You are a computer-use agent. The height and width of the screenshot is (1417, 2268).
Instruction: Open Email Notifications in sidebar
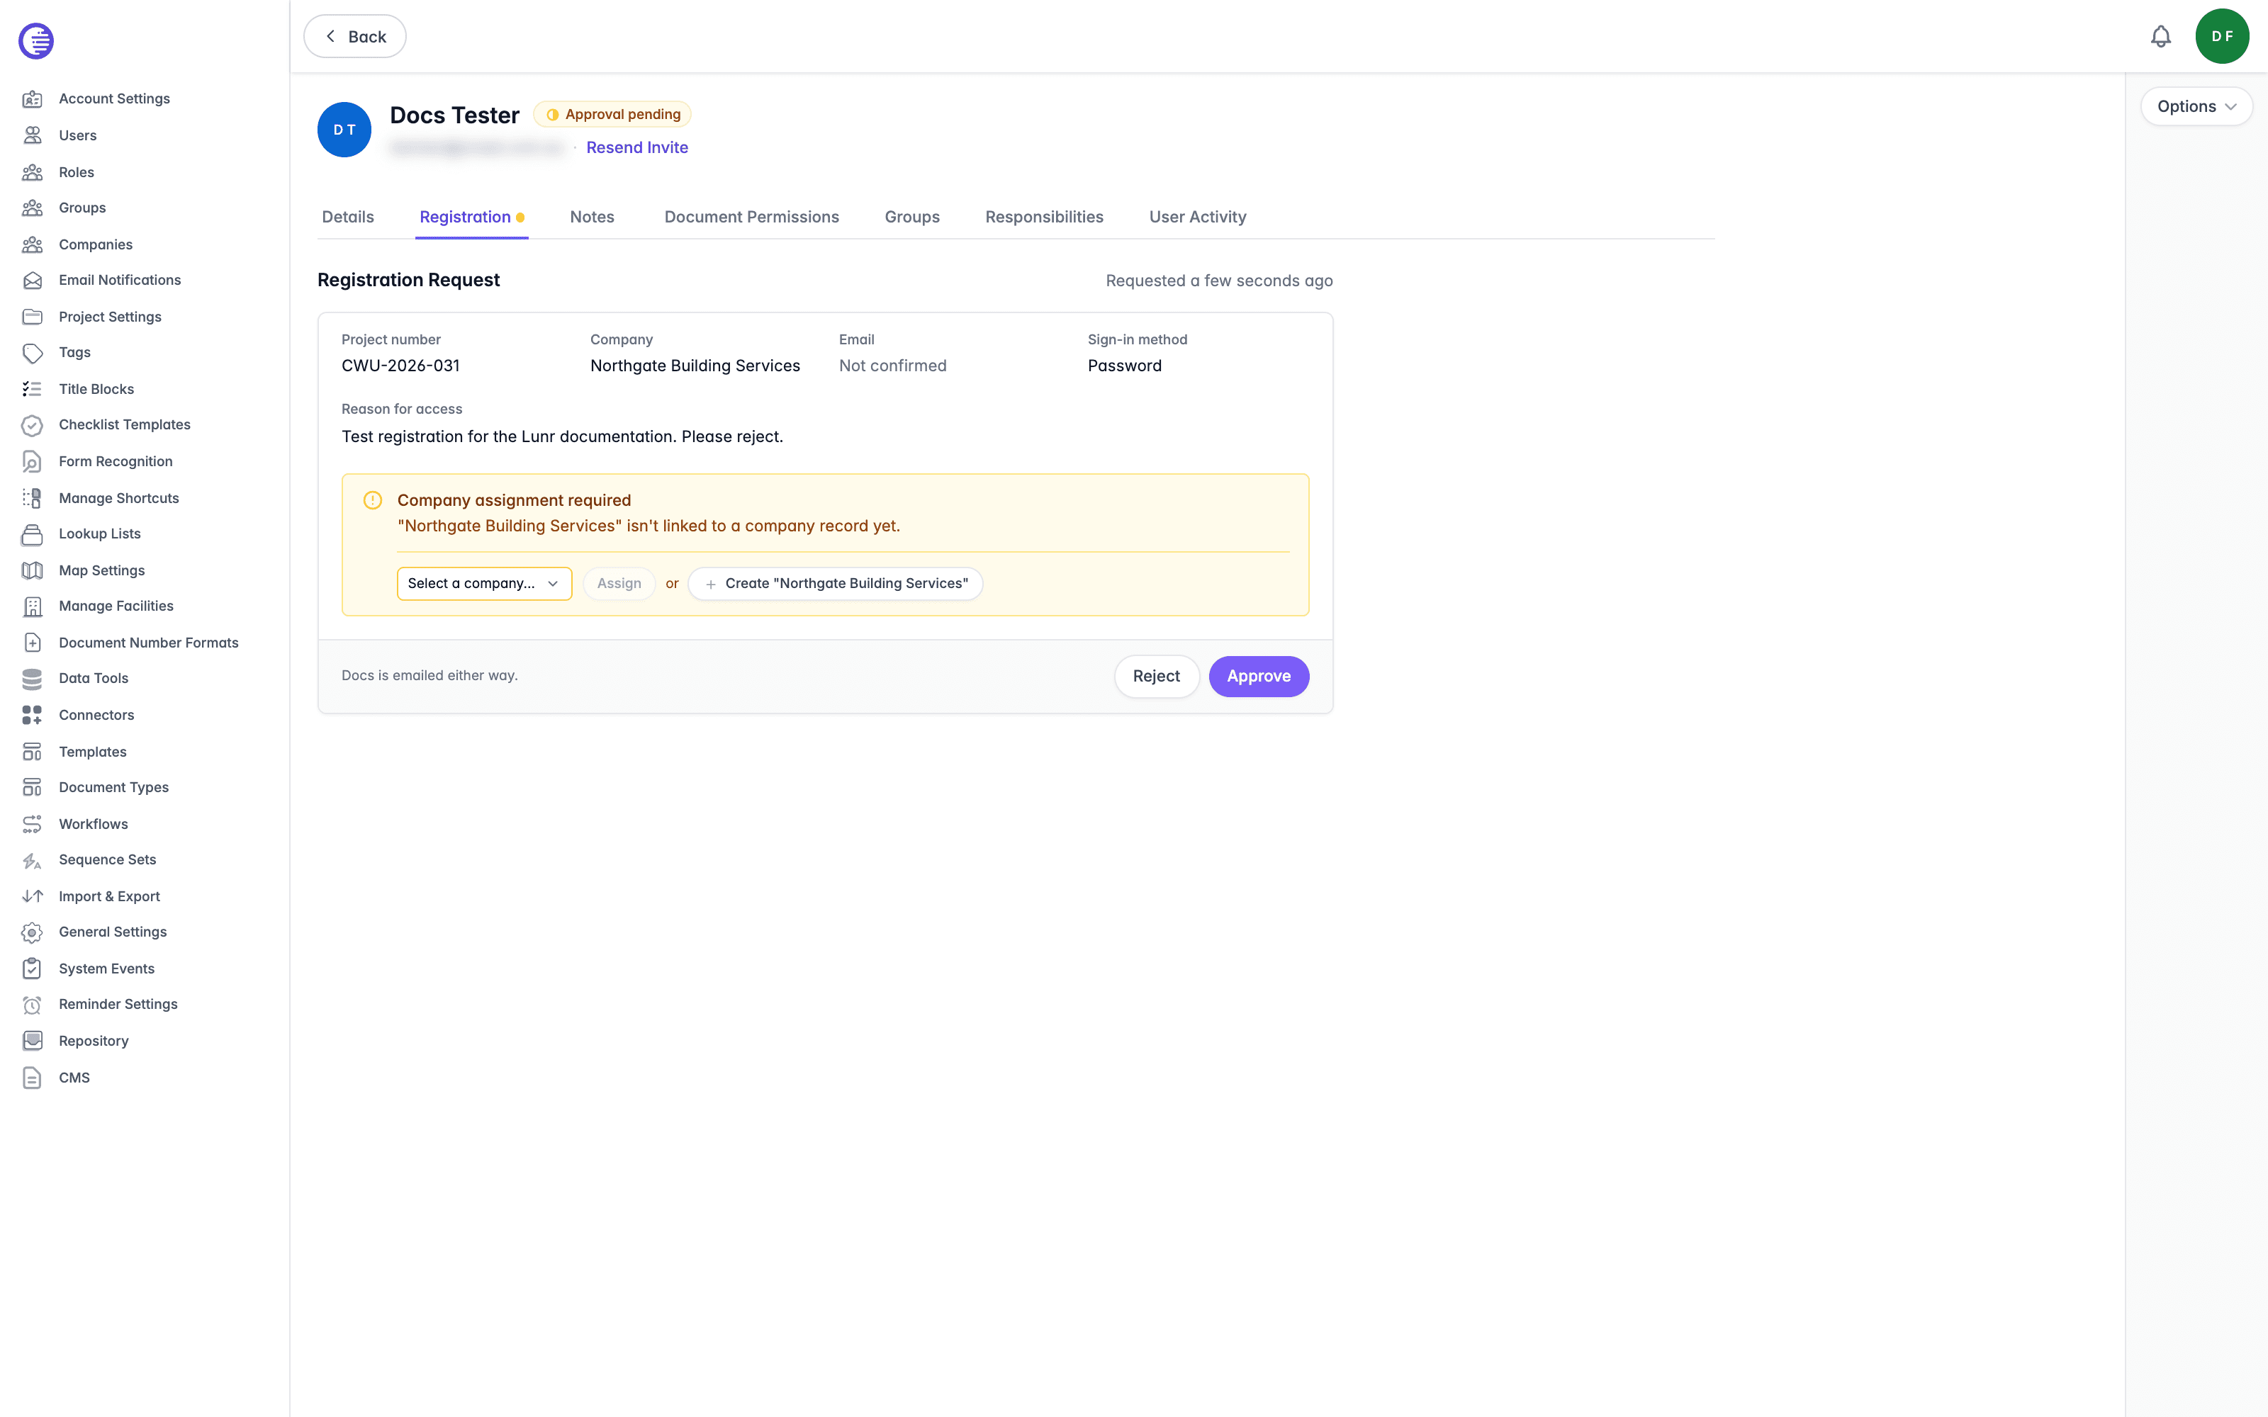[x=119, y=281]
